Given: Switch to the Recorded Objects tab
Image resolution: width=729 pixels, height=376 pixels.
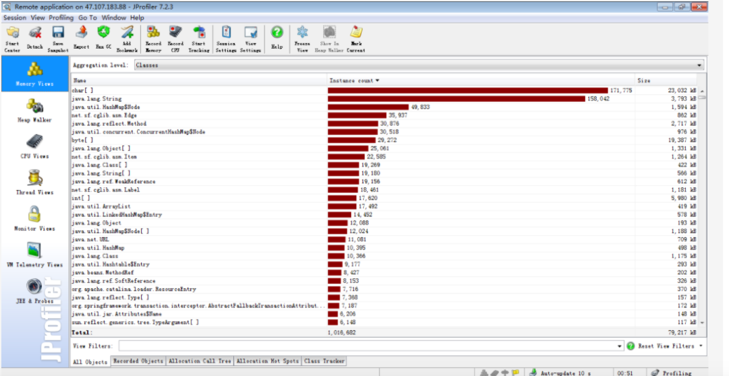Looking at the screenshot, I should click(x=138, y=361).
